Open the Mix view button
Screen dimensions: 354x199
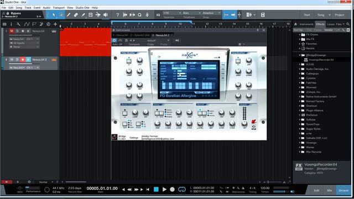[330, 190]
